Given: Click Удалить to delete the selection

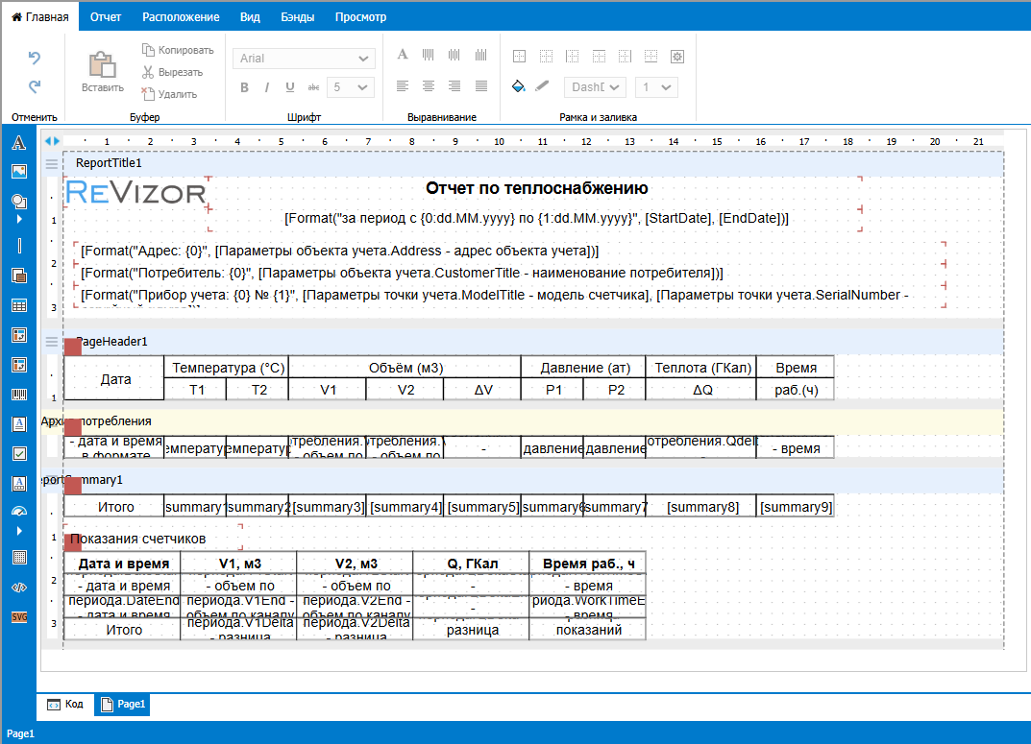Looking at the screenshot, I should click(x=170, y=94).
